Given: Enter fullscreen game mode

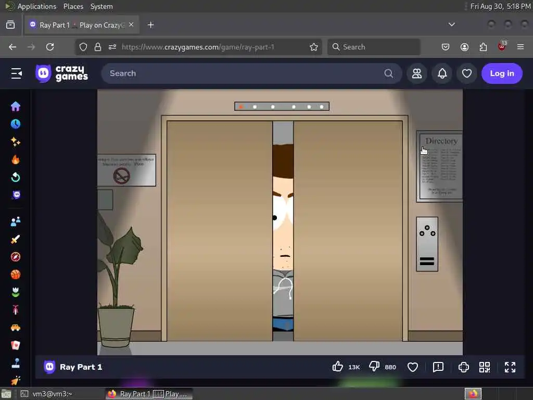Looking at the screenshot, I should [x=510, y=367].
